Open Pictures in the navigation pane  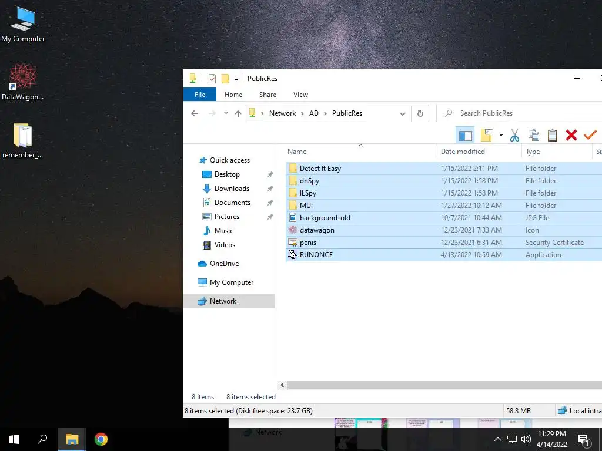pyautogui.click(x=226, y=217)
